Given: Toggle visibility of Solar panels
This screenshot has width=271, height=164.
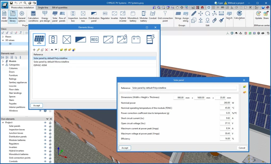Looking at the screenshot, I should [x=45, y=126].
